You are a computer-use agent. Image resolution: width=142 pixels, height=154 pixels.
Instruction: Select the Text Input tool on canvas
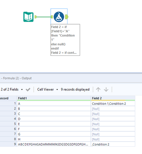28,17
